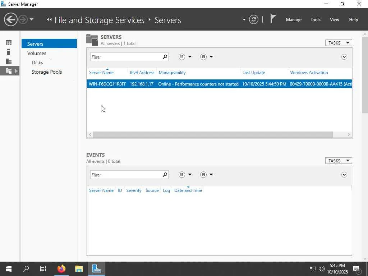Open the notifications flag

[x=273, y=19]
